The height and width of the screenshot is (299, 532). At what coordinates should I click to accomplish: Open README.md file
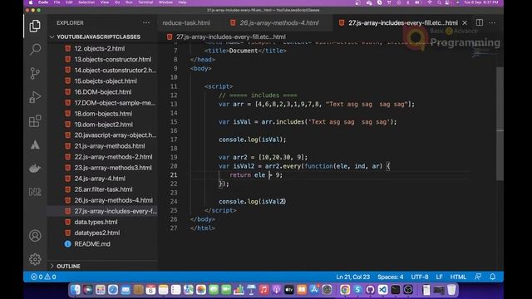[x=92, y=243]
